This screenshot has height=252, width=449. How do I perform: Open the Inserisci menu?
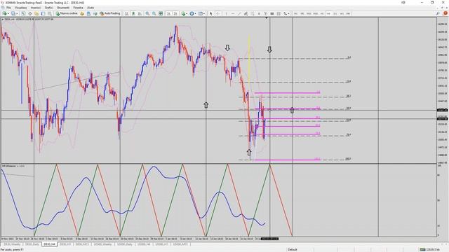coord(36,8)
